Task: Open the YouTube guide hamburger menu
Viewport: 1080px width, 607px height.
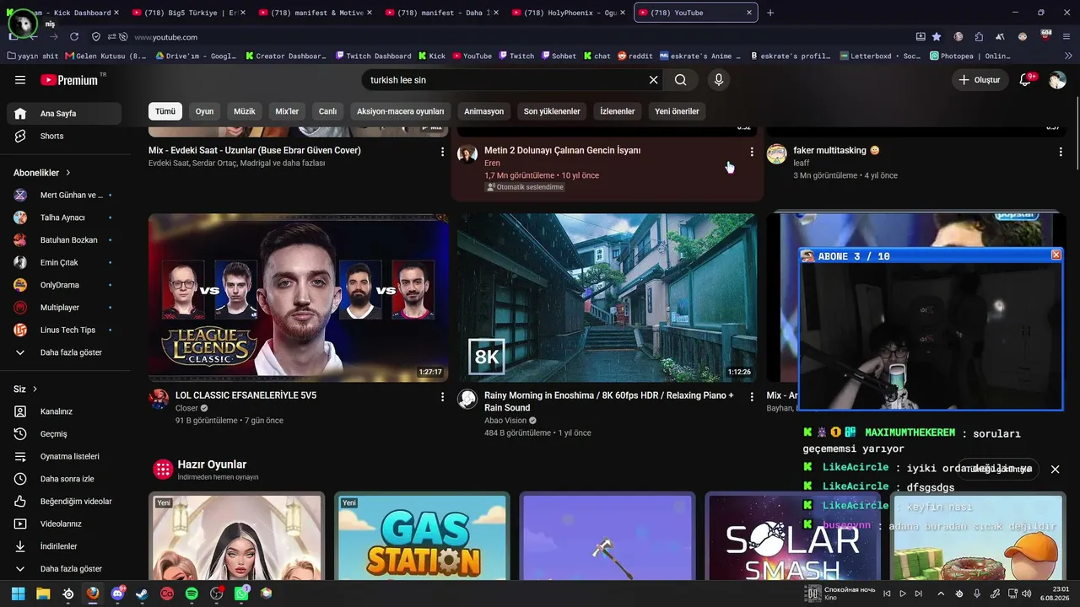Action: [x=20, y=80]
